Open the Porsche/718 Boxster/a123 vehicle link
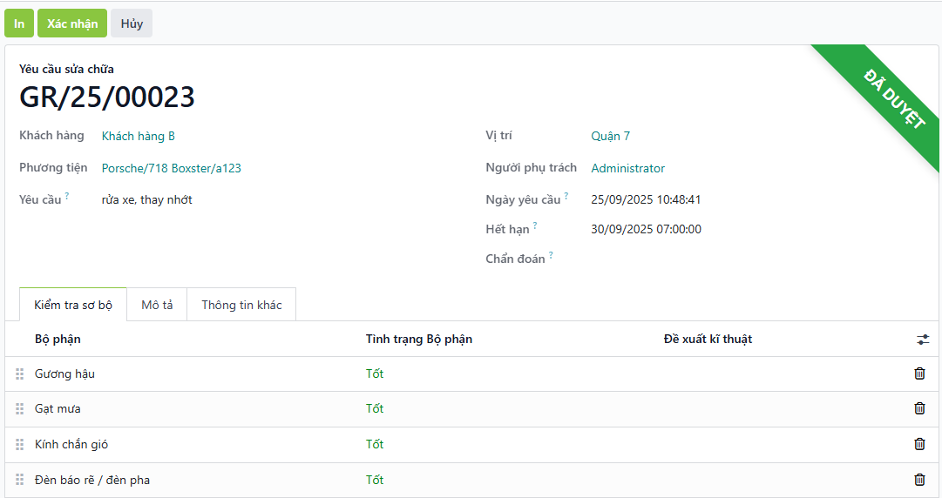Screen dimensions: 942x498 (x=172, y=168)
